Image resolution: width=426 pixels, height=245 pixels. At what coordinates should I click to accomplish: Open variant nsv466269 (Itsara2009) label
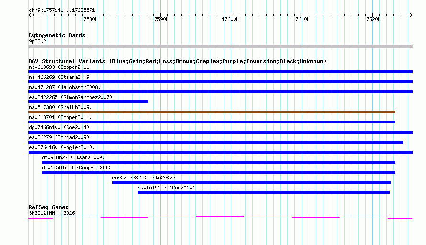click(x=60, y=77)
